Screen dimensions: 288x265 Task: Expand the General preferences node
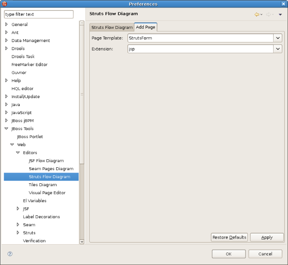(6, 24)
